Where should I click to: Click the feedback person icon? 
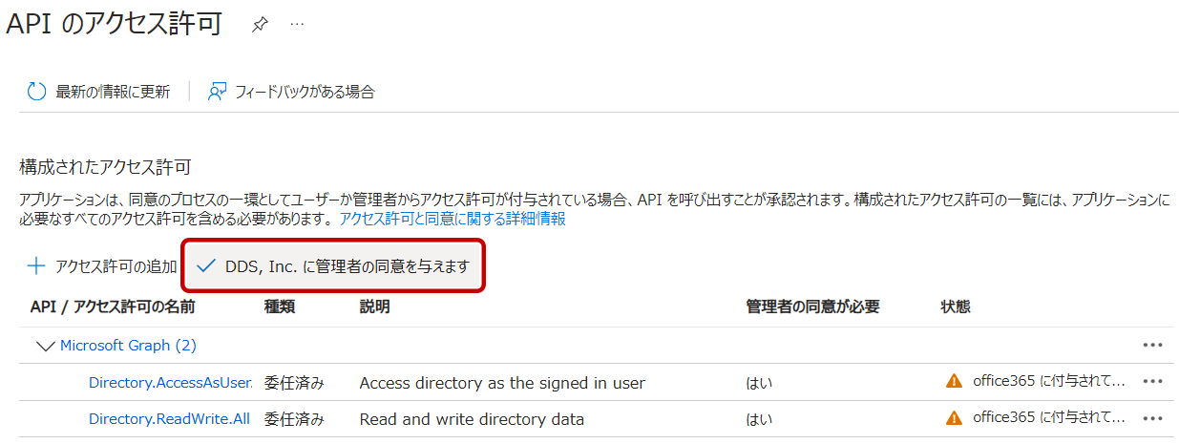[x=217, y=92]
